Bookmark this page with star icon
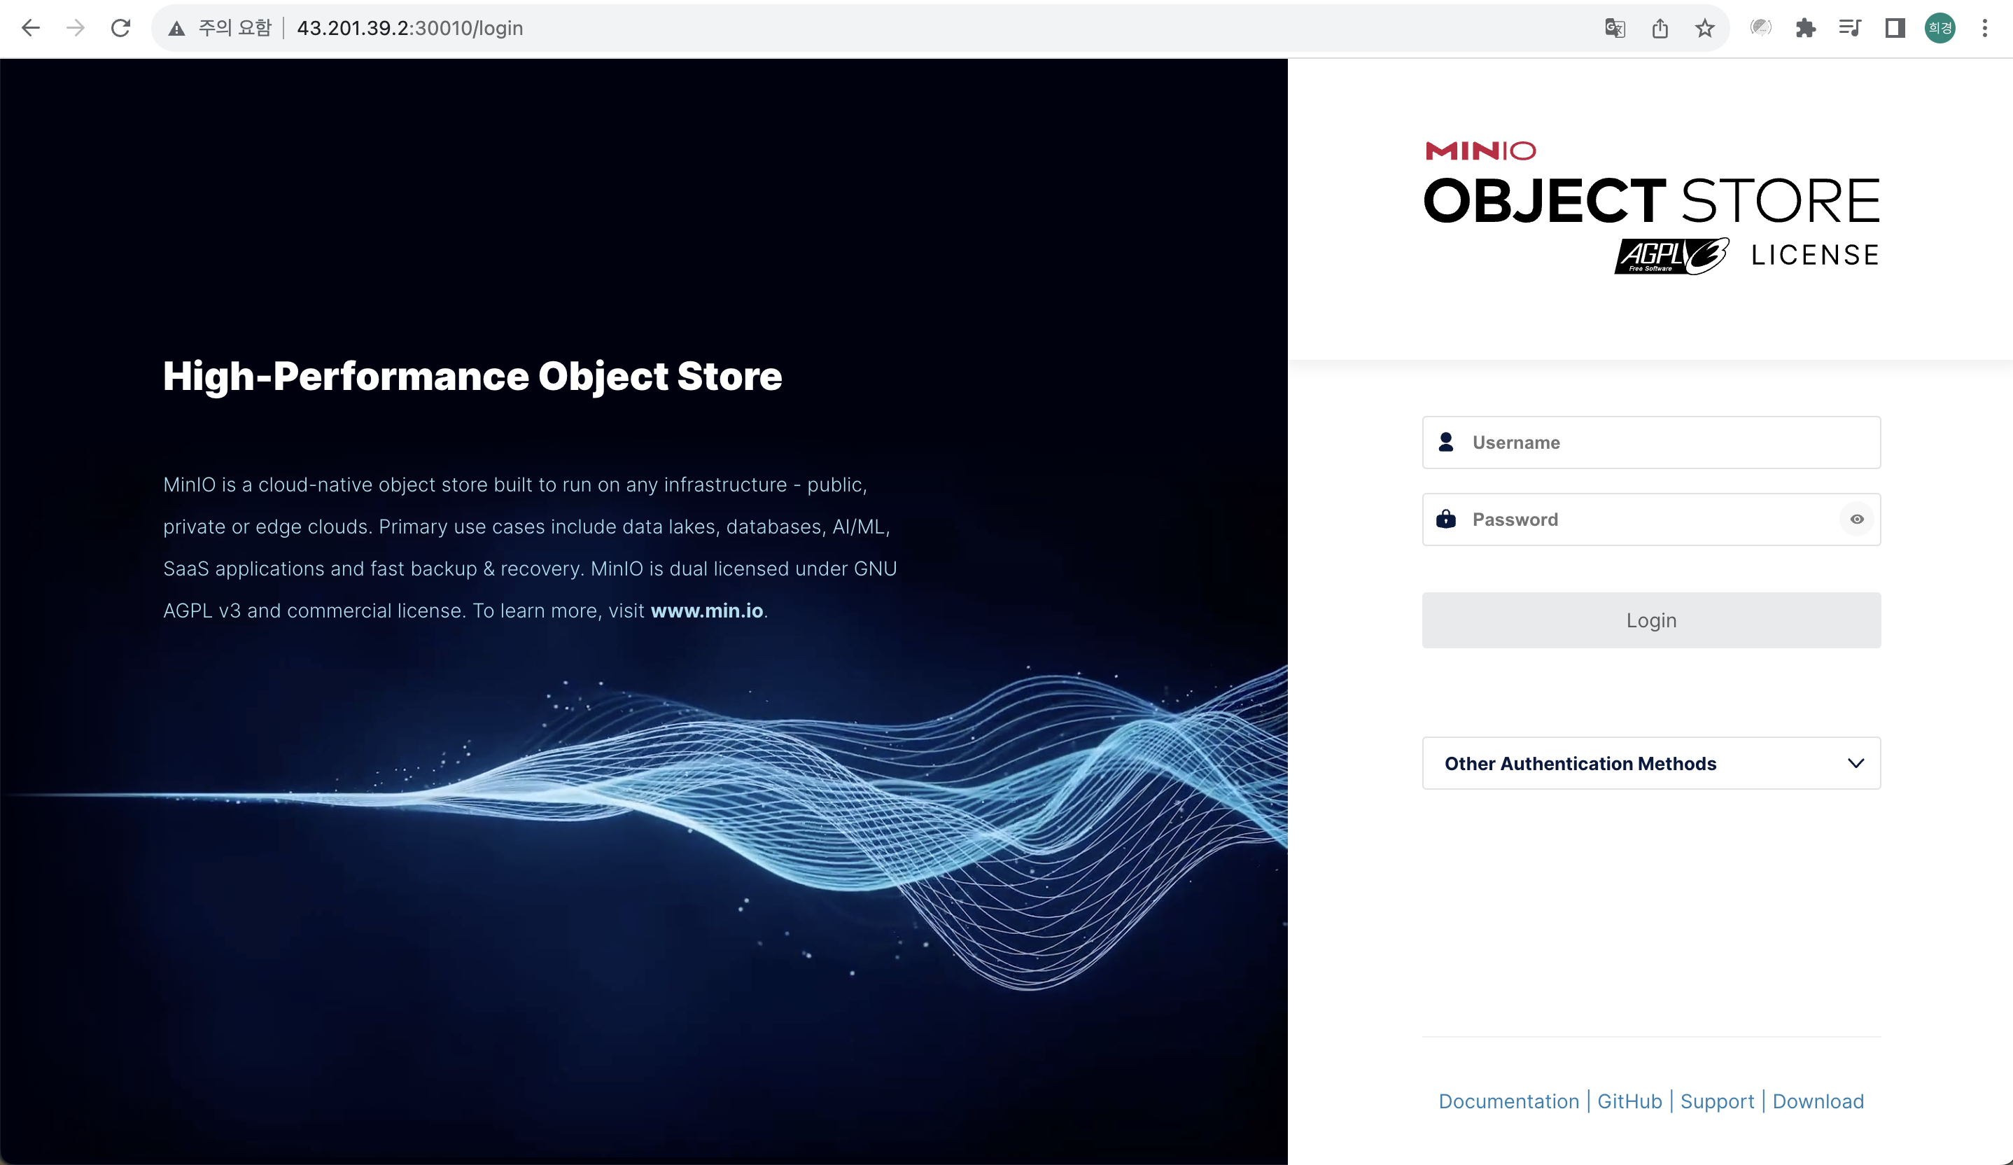 pos(1704,28)
